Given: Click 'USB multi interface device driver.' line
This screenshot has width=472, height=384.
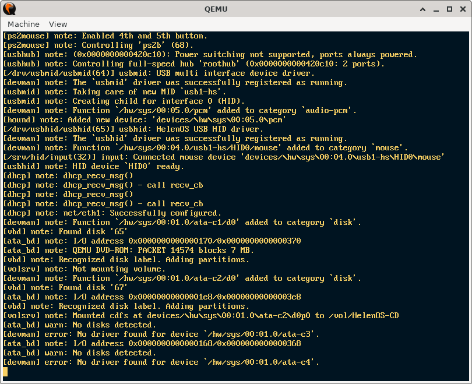Looking at the screenshot, I should [x=159, y=73].
